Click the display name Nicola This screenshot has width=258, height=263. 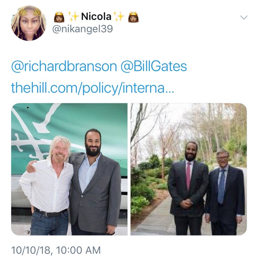(96, 16)
